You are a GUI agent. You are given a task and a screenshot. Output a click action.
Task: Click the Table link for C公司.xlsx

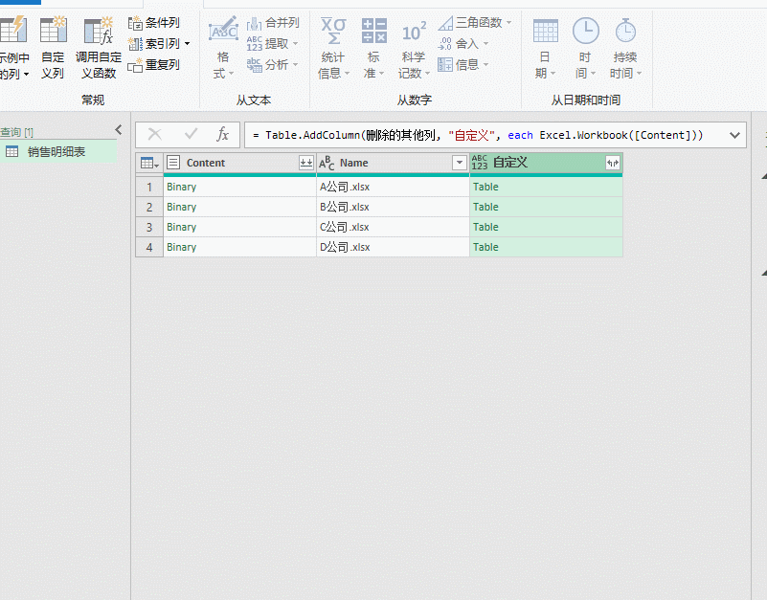(485, 227)
